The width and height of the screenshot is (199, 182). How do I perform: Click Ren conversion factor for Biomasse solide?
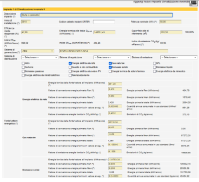point(115,164)
